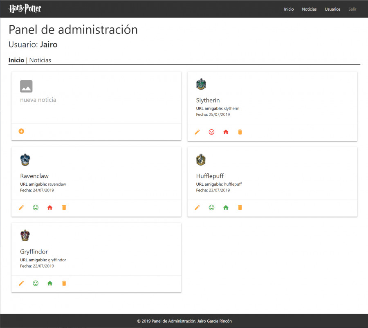Edit the Slytherin entry with pencil icon
Viewport: 368px width, 328px height.
[x=197, y=132]
